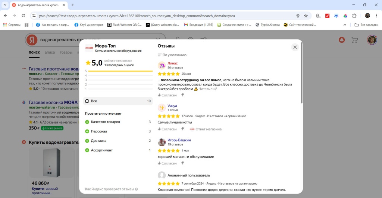Image resolution: width=382 pixels, height=198 pixels.
Task: Dislike Линас's review with the thumbs-down icon
Action: click(x=183, y=95)
